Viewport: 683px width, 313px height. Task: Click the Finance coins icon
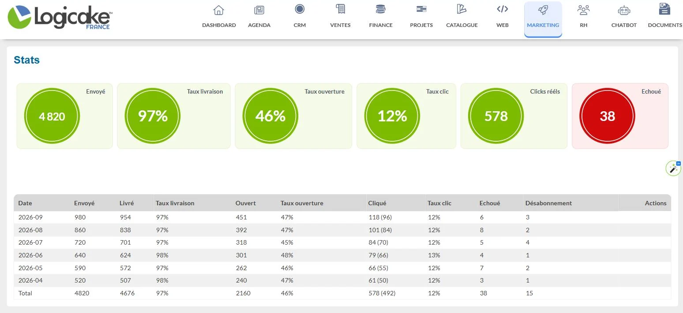click(x=380, y=9)
